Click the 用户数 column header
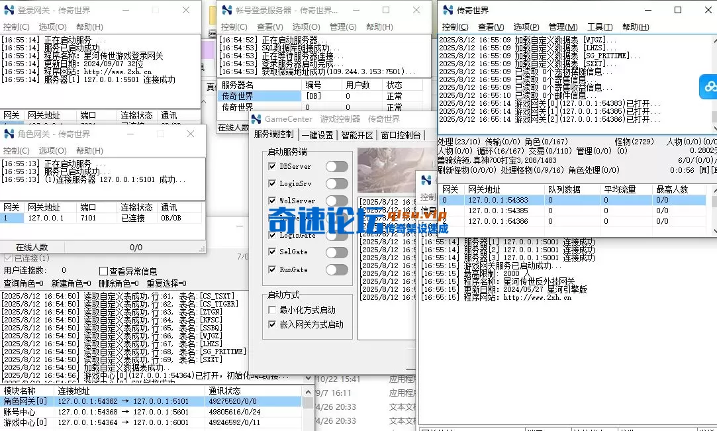The image size is (717, 431). click(x=363, y=85)
